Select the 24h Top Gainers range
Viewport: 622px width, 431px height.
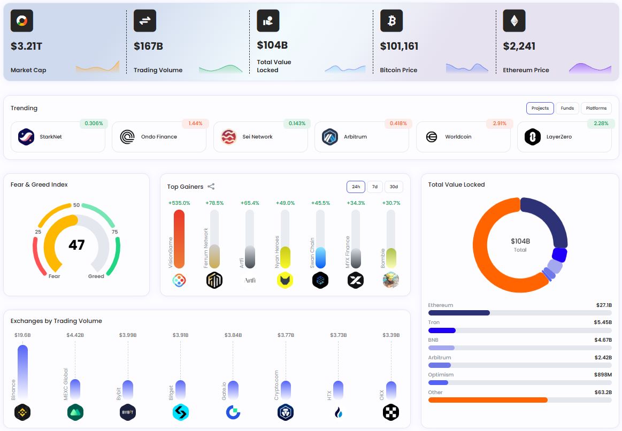click(356, 187)
